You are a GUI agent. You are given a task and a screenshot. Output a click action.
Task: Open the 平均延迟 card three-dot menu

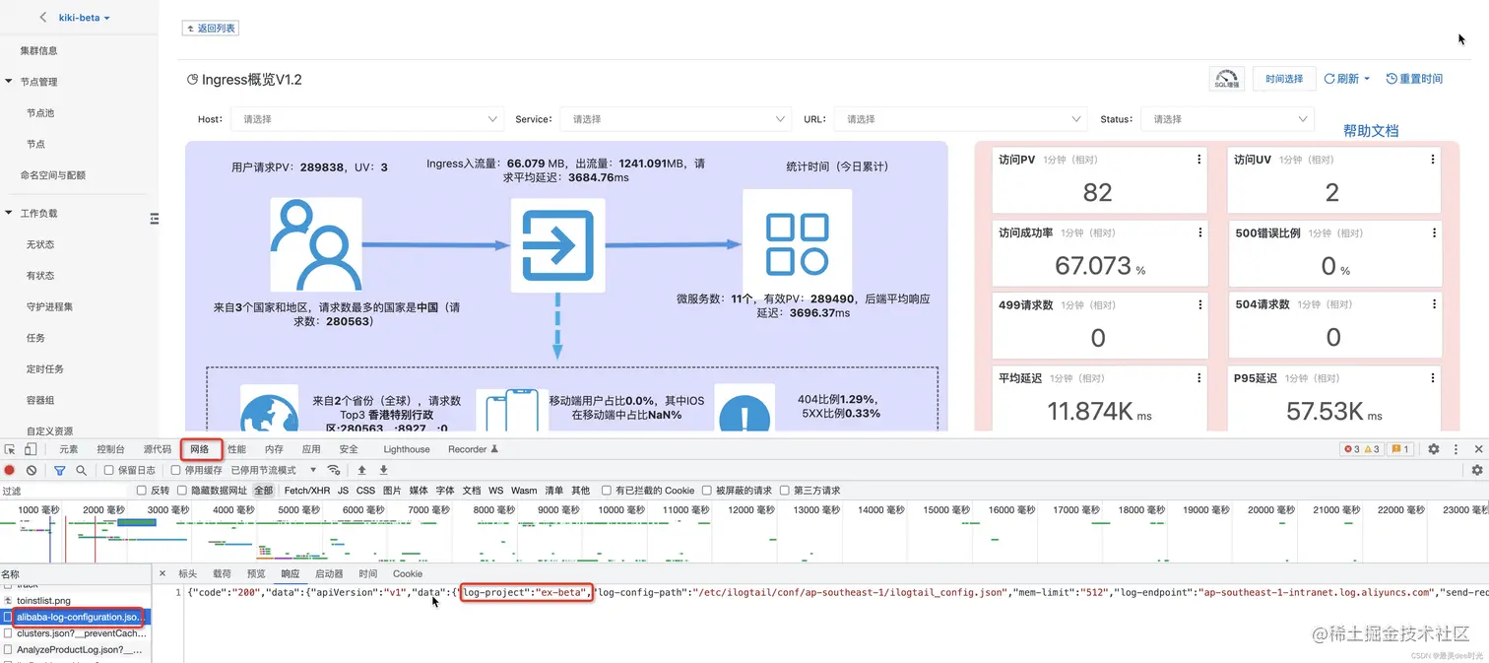[x=1198, y=378]
